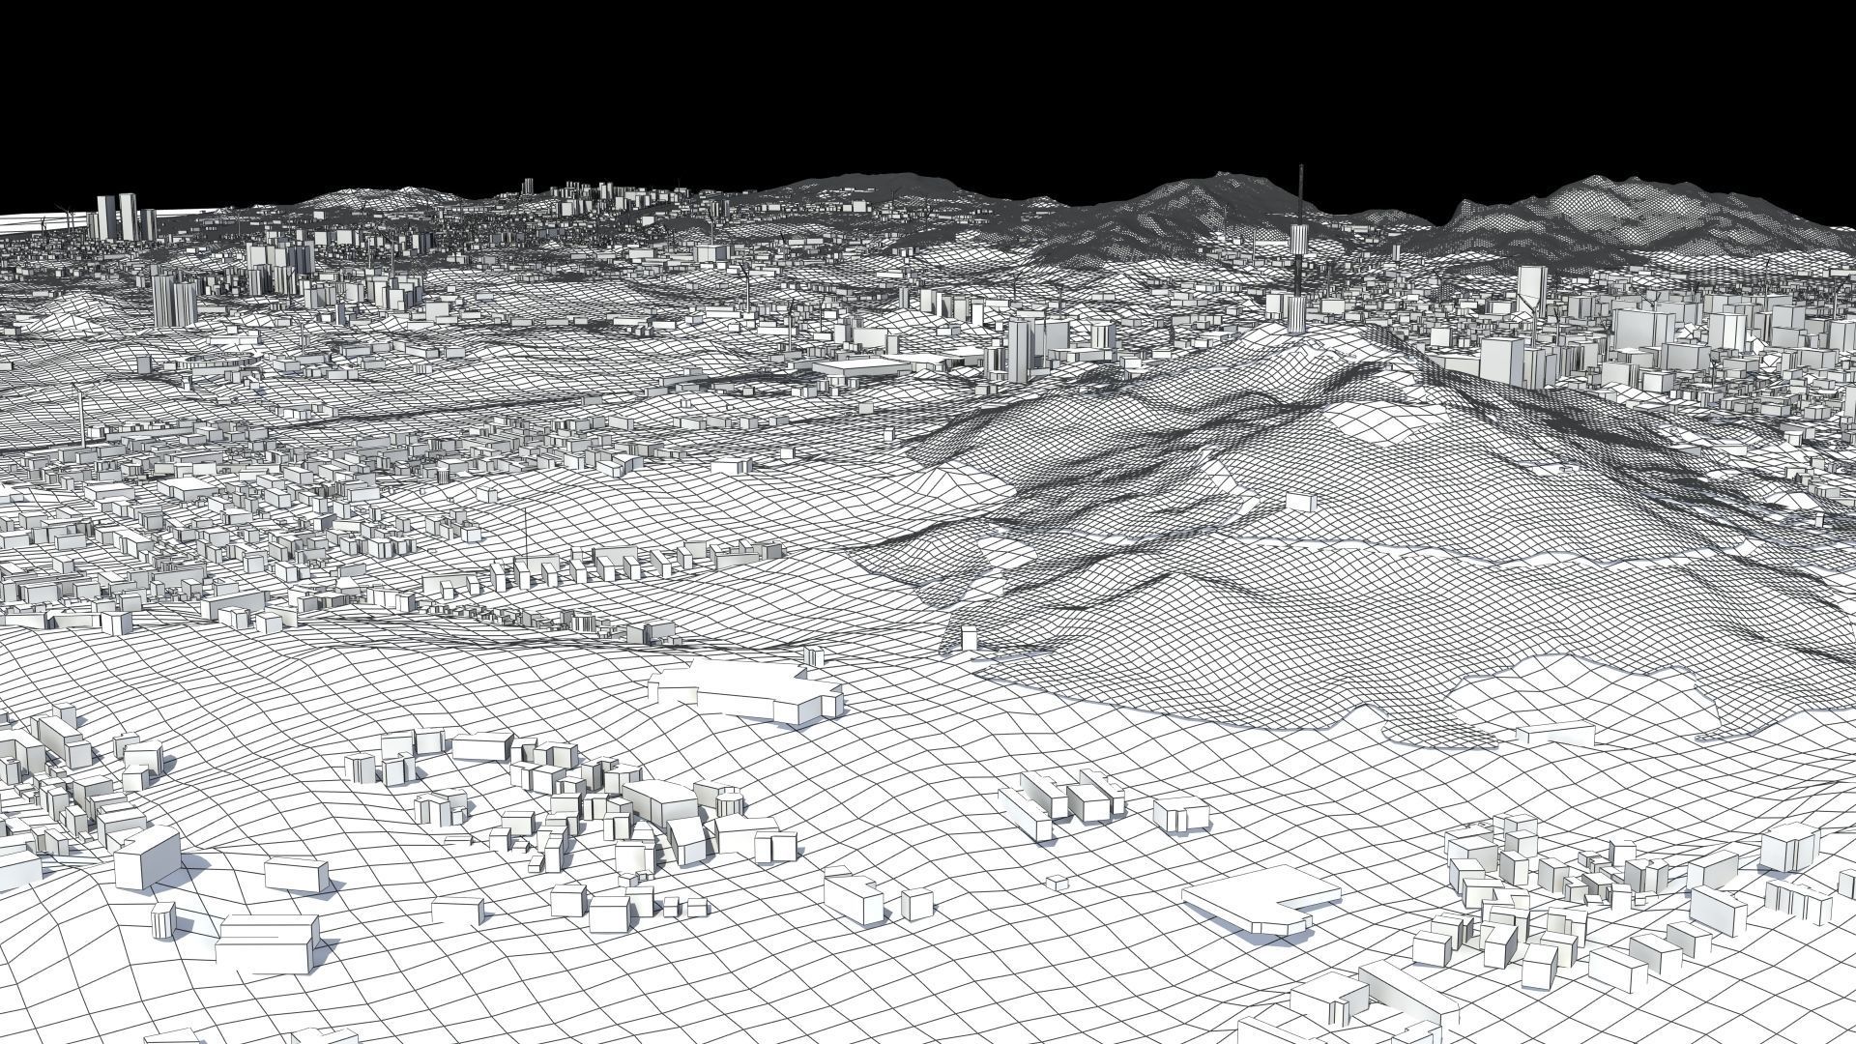Viewport: 1856px width, 1044px height.
Task: Select the tall antenna tower on the hilltop
Action: tap(1299, 248)
